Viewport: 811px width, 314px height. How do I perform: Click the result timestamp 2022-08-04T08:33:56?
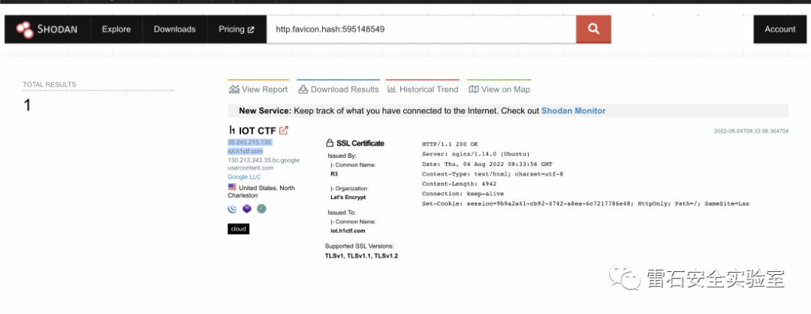coord(751,131)
